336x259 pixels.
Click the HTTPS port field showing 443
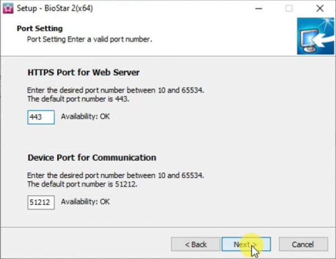coord(41,117)
